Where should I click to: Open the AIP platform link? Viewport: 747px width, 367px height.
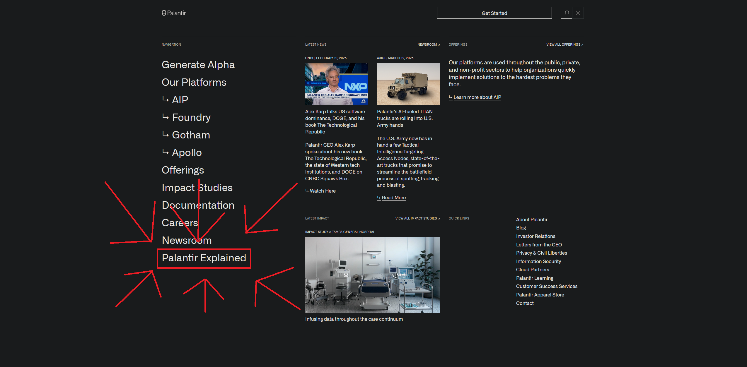(180, 100)
